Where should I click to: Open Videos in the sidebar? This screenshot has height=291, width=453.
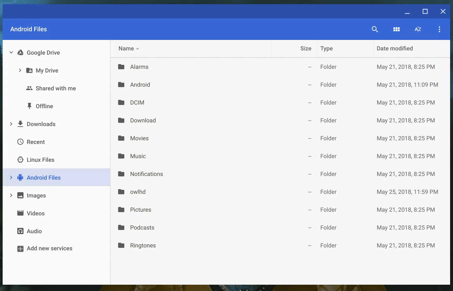coord(36,213)
